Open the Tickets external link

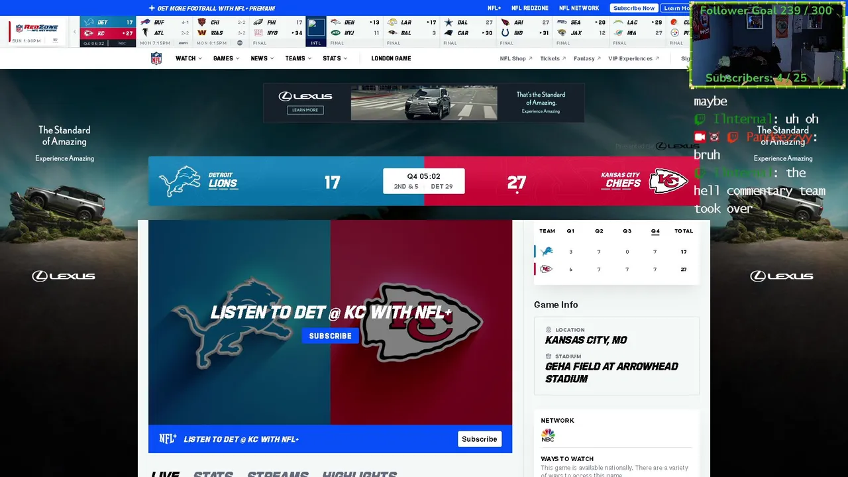coord(553,58)
